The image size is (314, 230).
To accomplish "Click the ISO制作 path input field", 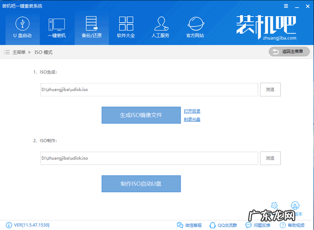I will (149, 158).
